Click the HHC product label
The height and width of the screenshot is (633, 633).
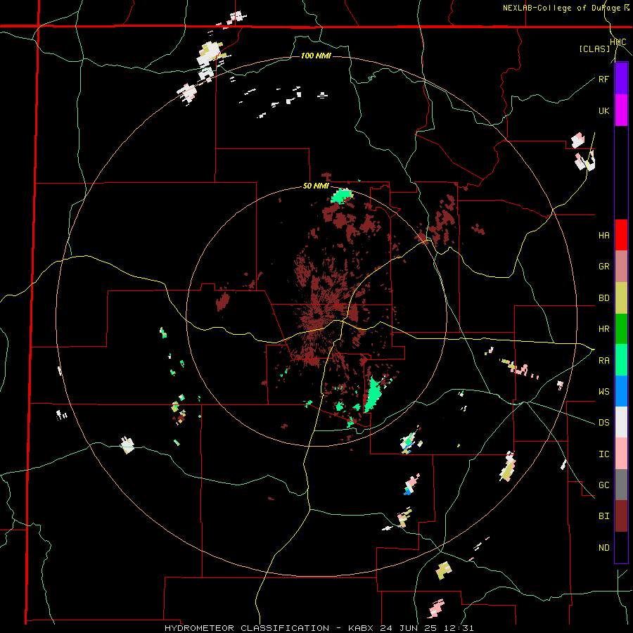(618, 42)
